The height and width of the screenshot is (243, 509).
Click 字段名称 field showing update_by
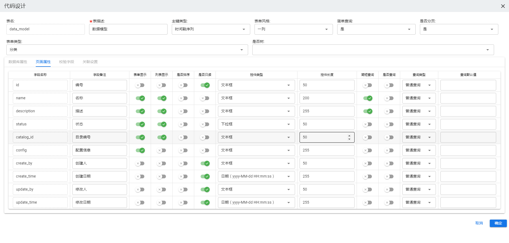[x=40, y=190]
